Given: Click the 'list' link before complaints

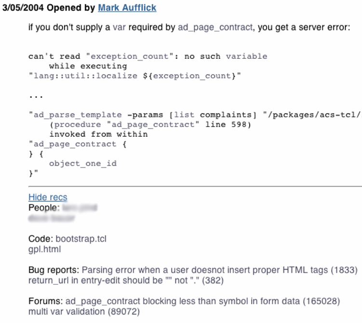Looking at the screenshot, I should (184, 115).
